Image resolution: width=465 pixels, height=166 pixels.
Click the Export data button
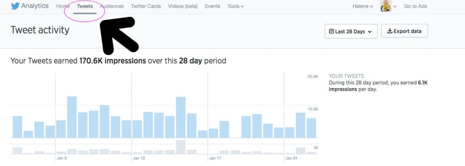point(405,31)
